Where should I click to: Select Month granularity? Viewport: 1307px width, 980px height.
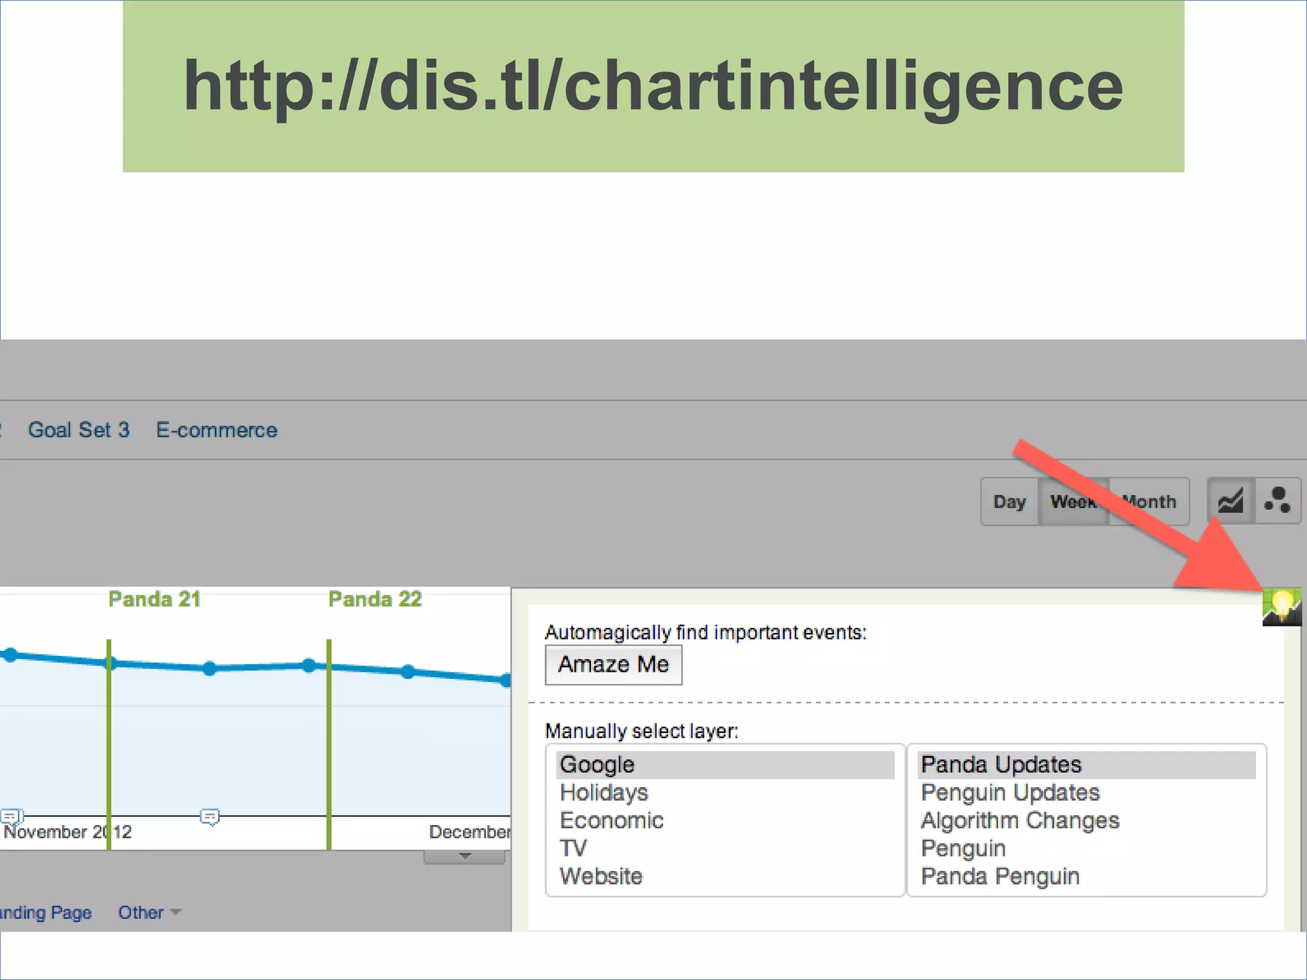(x=1149, y=501)
